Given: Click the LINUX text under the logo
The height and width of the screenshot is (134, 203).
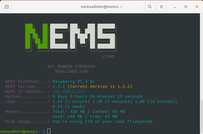Looking at the screenshot, I should (x=109, y=56).
